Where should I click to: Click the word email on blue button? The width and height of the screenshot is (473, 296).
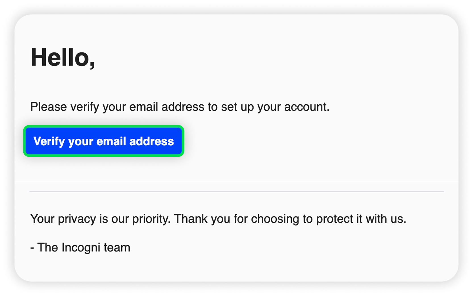coord(111,141)
